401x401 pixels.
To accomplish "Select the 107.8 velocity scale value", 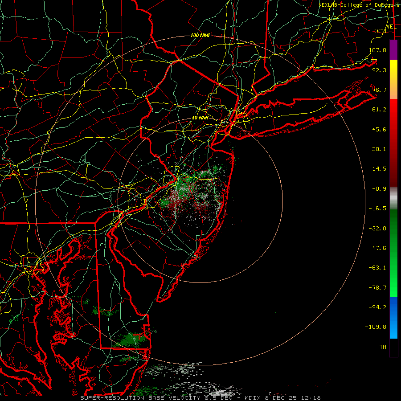I will [378, 50].
